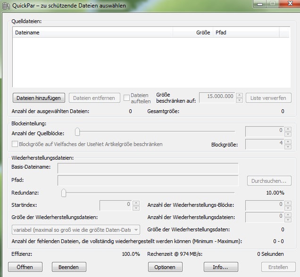Viewport: 300px width, 277px height.
Task: Click Anzahl der Wiederherstellungsdateien field
Action: tap(265, 217)
